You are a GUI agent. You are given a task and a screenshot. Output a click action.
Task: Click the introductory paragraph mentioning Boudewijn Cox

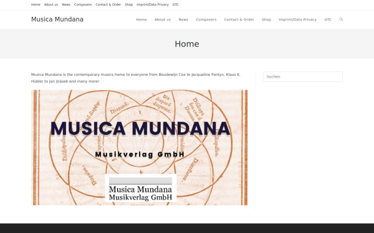pos(136,78)
